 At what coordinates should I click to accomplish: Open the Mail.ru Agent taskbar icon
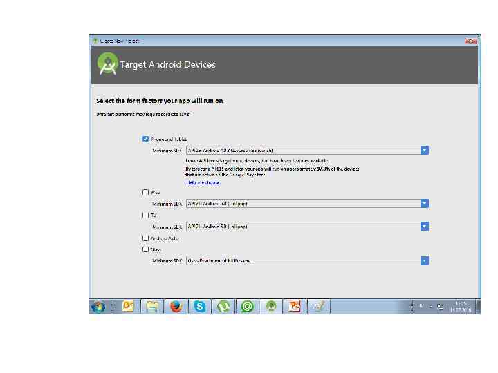coord(248,307)
